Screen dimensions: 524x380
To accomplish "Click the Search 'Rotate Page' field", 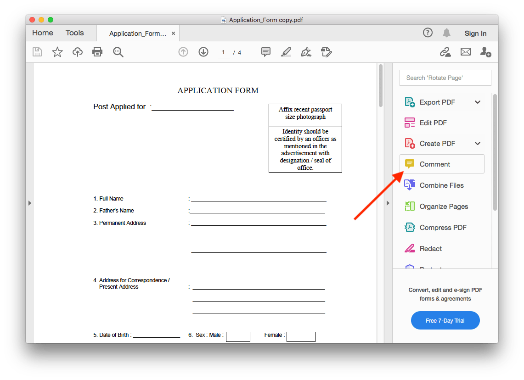I will coord(445,78).
